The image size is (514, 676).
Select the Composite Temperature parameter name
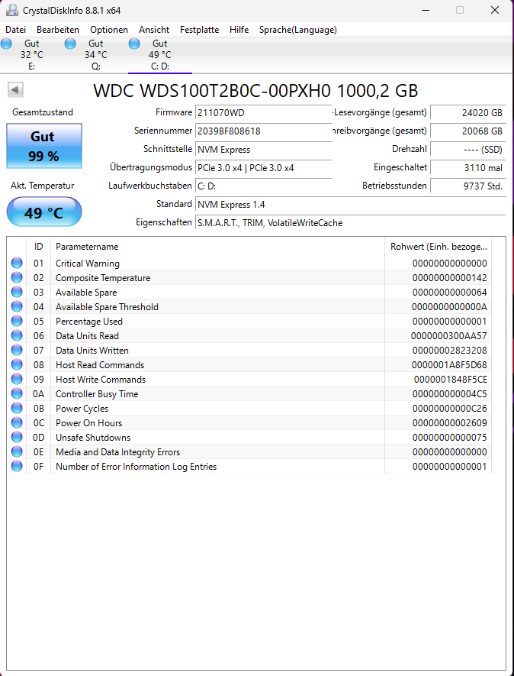click(103, 277)
